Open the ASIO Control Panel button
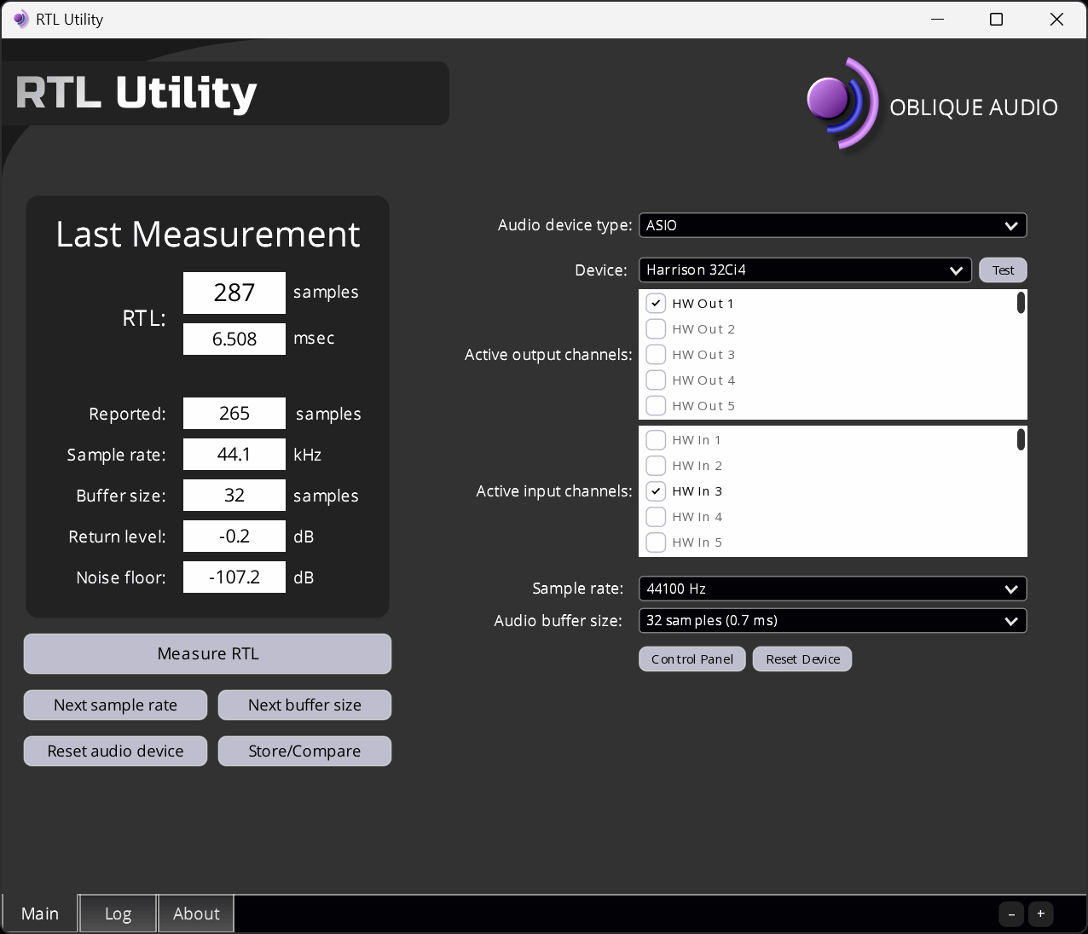 [692, 658]
